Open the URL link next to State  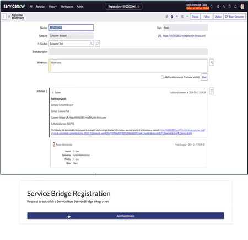184,36
